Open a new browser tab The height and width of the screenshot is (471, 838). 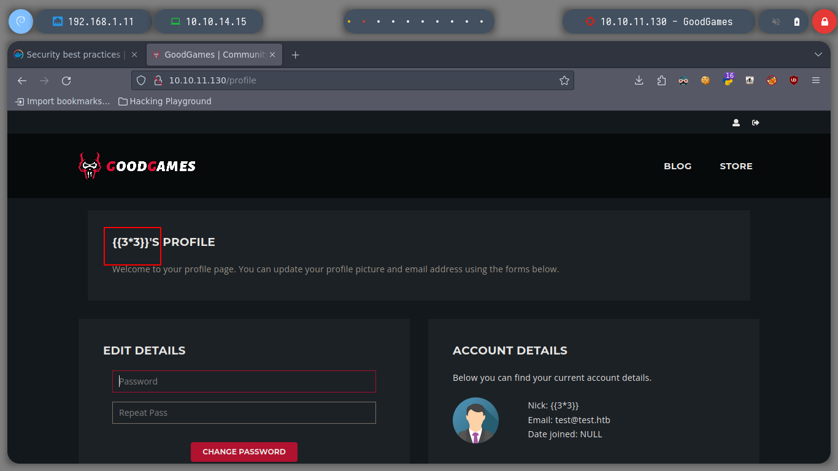point(295,55)
